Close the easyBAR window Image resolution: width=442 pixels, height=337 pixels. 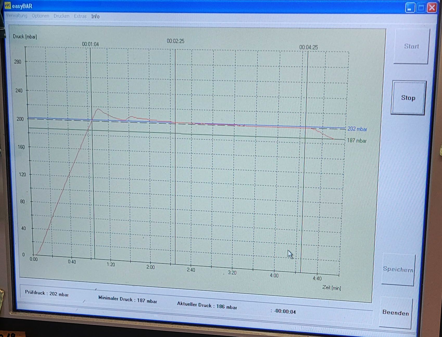click(432, 8)
